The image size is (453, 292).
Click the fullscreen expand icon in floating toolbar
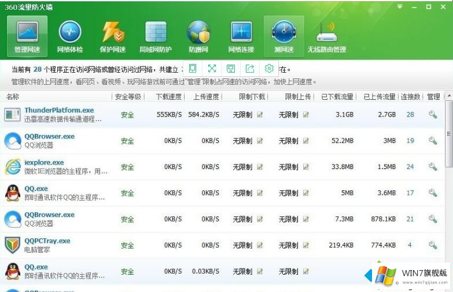pyautogui.click(x=212, y=68)
